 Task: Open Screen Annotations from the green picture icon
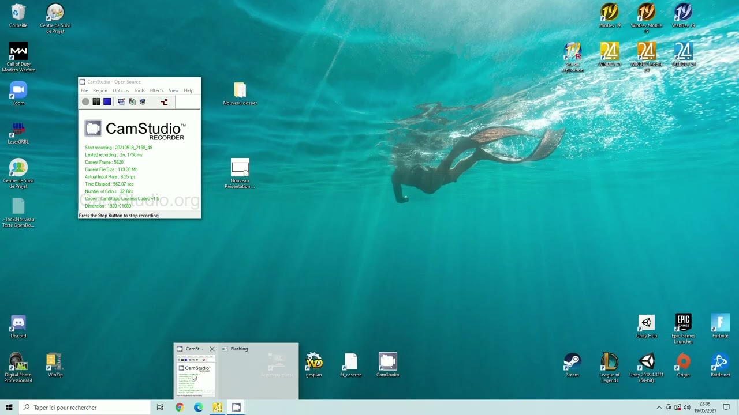point(132,102)
